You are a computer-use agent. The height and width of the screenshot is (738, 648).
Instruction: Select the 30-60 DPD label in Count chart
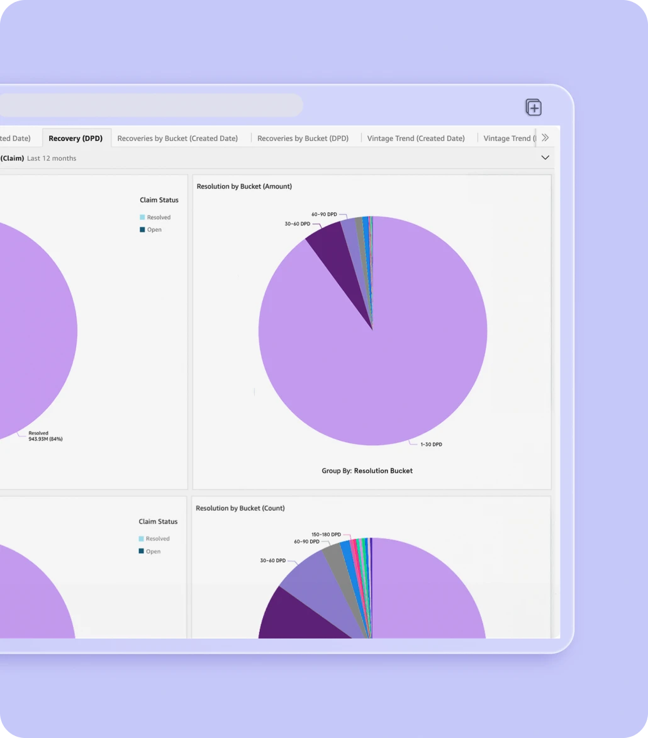272,560
